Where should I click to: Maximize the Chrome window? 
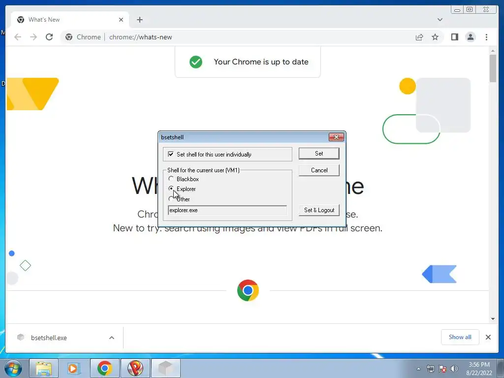point(470,10)
